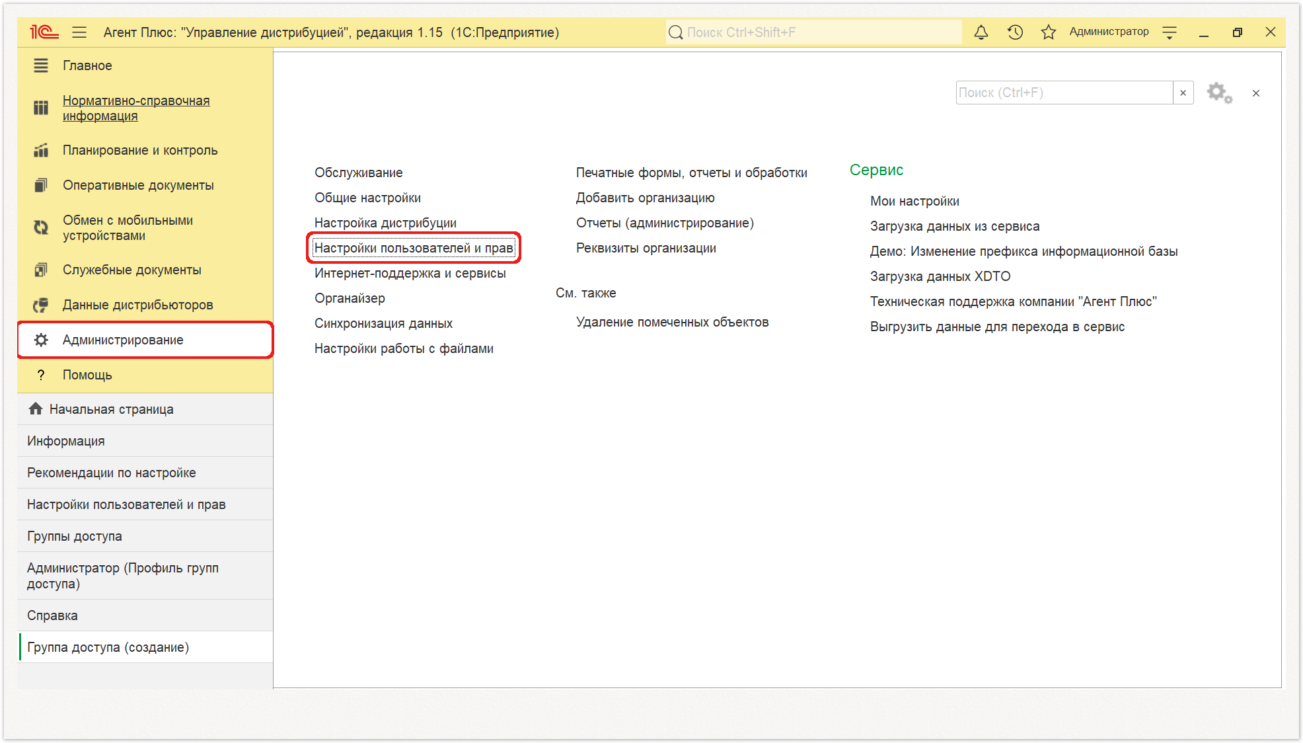This screenshot has height=743, width=1303.
Task: Click the Оперативные документы icon
Action: pos(41,185)
